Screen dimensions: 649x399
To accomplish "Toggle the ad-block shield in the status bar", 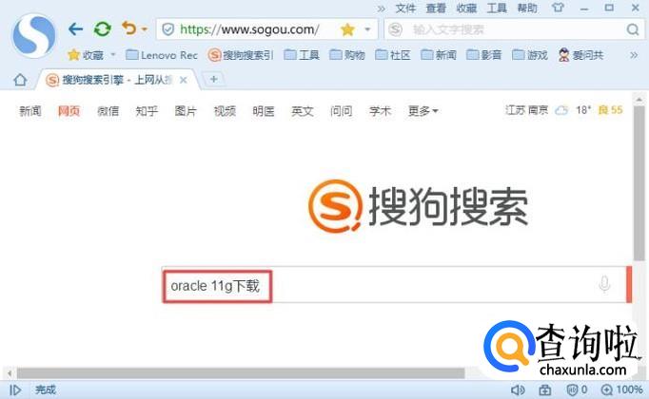I will [x=572, y=389].
